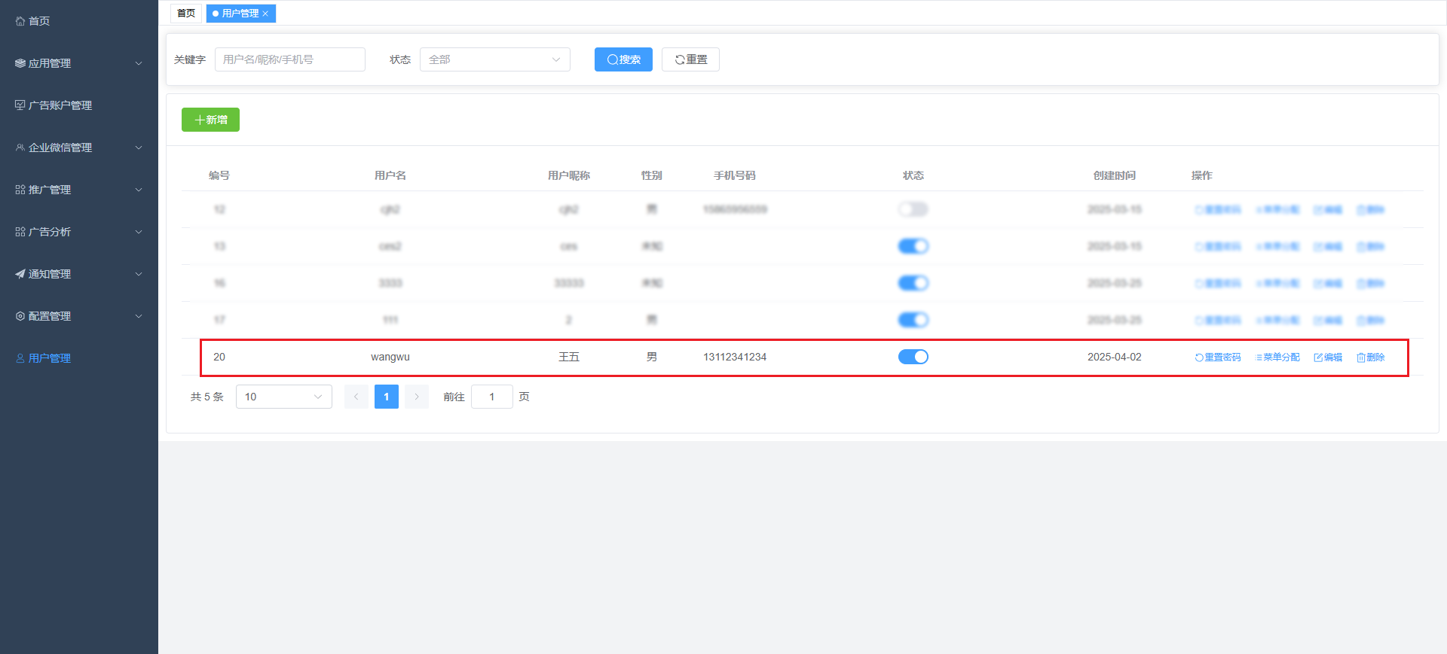Viewport: 1447px width, 654px height.
Task: Close the 用户管理 tab with X
Action: coord(265,14)
